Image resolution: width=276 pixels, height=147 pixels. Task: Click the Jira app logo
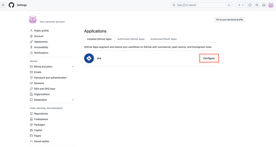(x=89, y=58)
